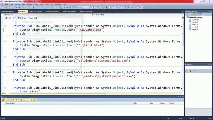The height and width of the screenshot is (120, 213).
Task: Toggle the 0 Messages filter button
Action: click(30, 100)
